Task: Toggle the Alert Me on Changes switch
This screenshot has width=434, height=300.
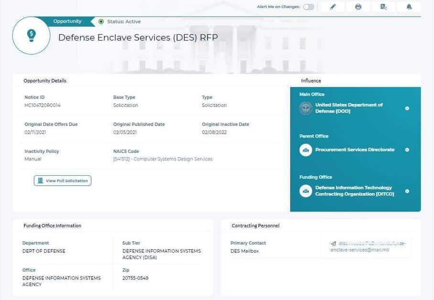Action: tap(309, 7)
